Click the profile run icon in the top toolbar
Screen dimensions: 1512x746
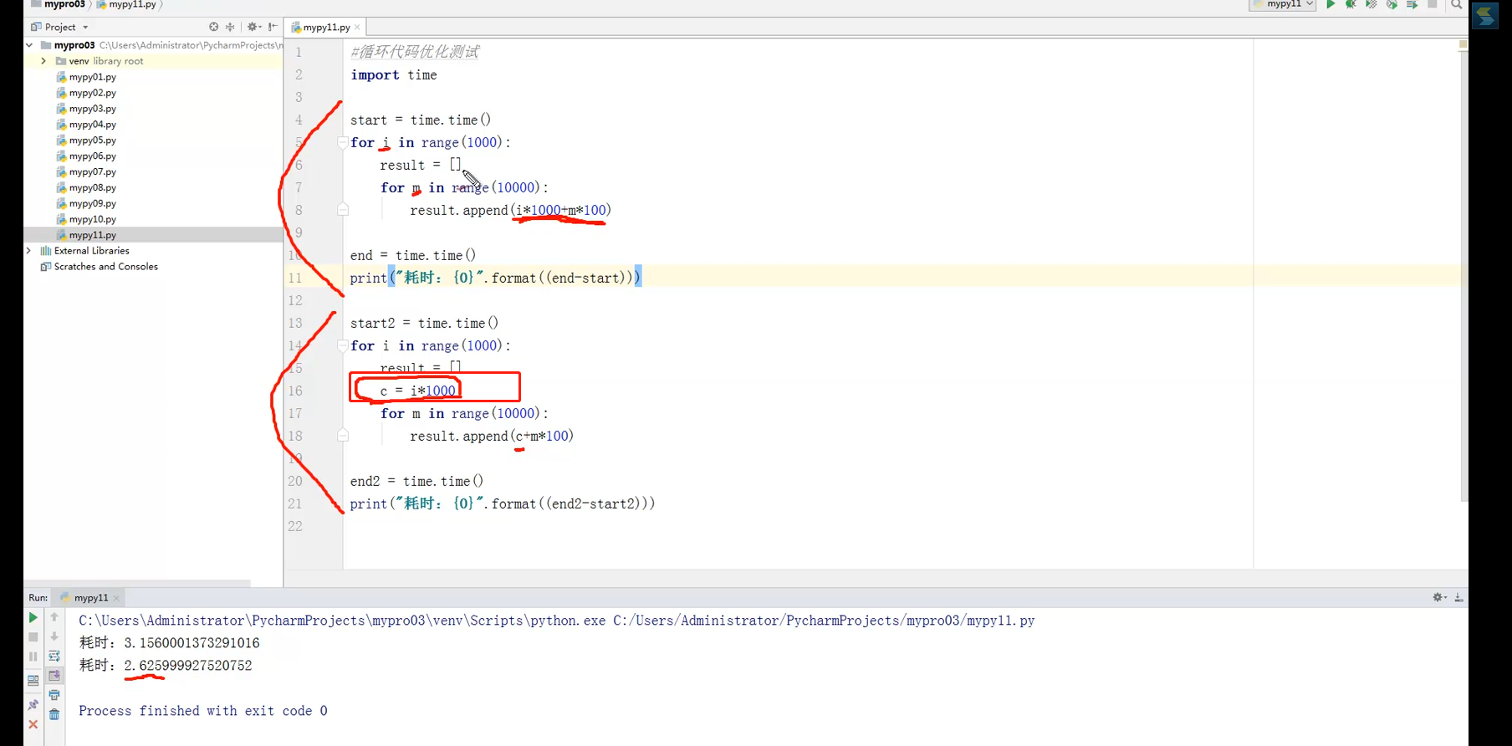click(x=1392, y=4)
